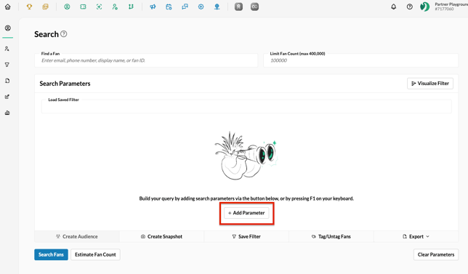Expand the Export dropdown
This screenshot has width=468, height=274.
tap(416, 237)
